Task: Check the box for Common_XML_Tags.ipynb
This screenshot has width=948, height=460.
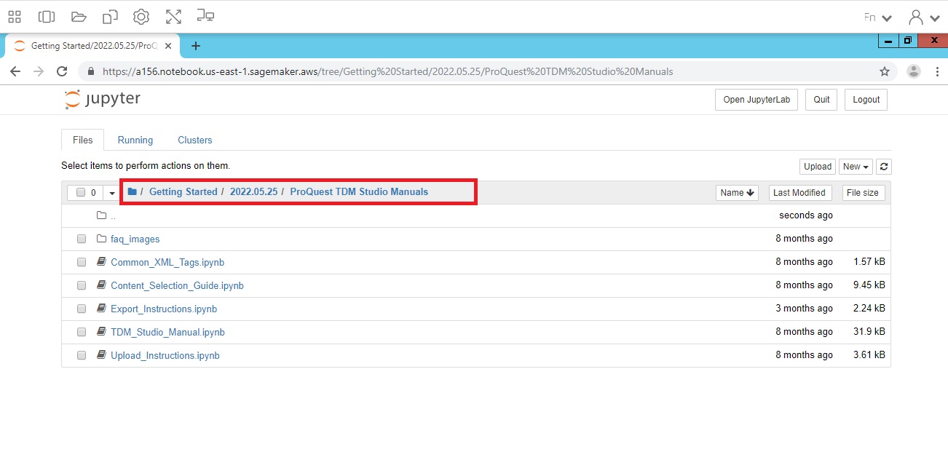Action: click(82, 262)
